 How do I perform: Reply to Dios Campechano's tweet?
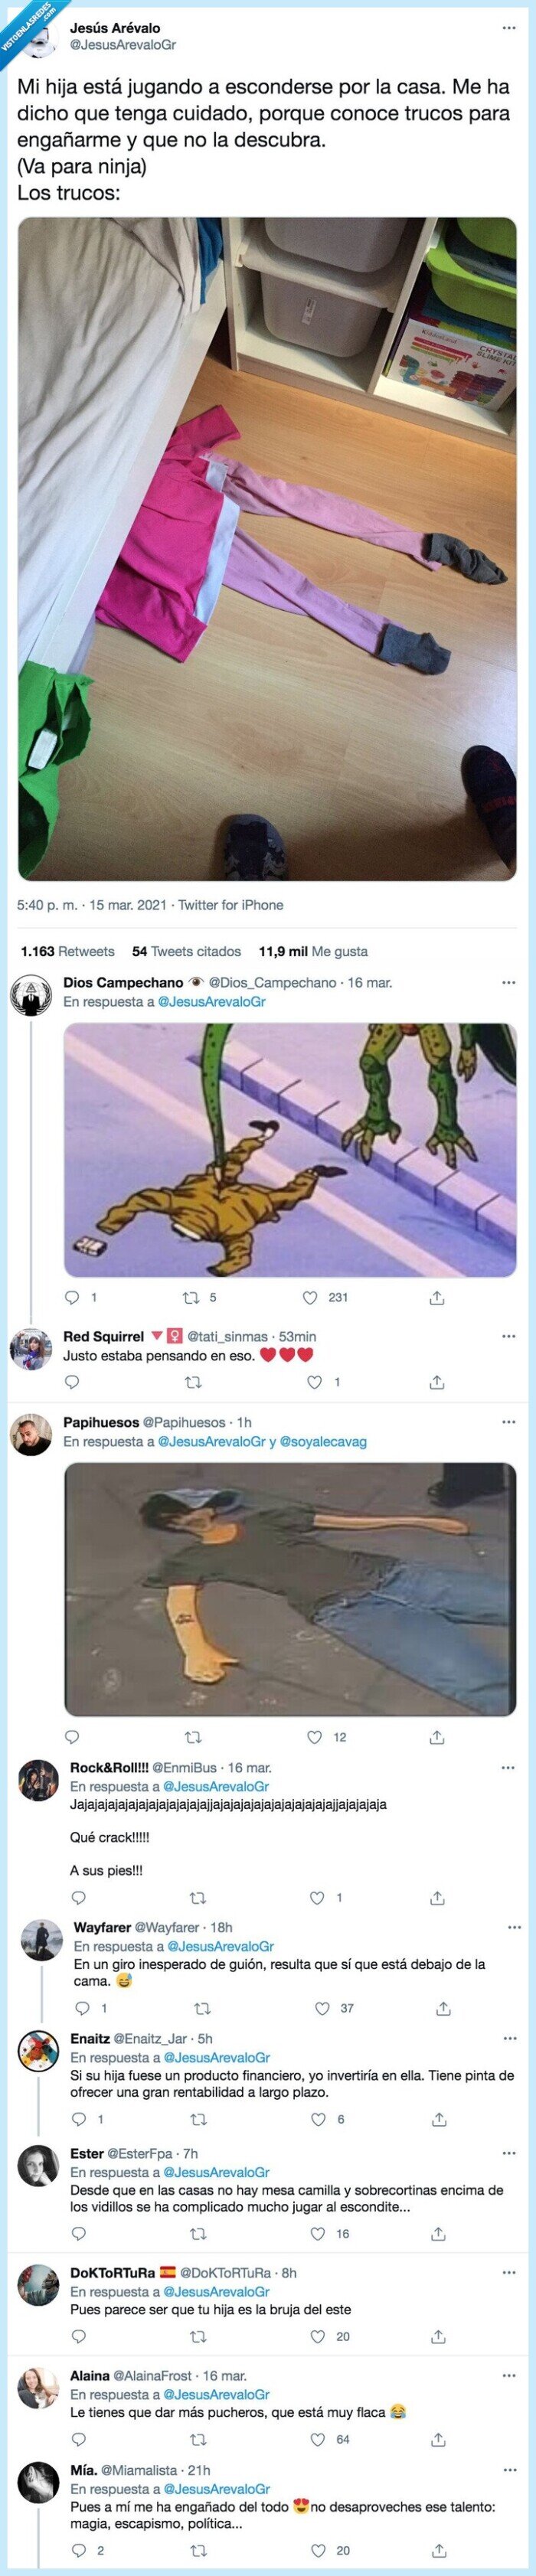71,1297
